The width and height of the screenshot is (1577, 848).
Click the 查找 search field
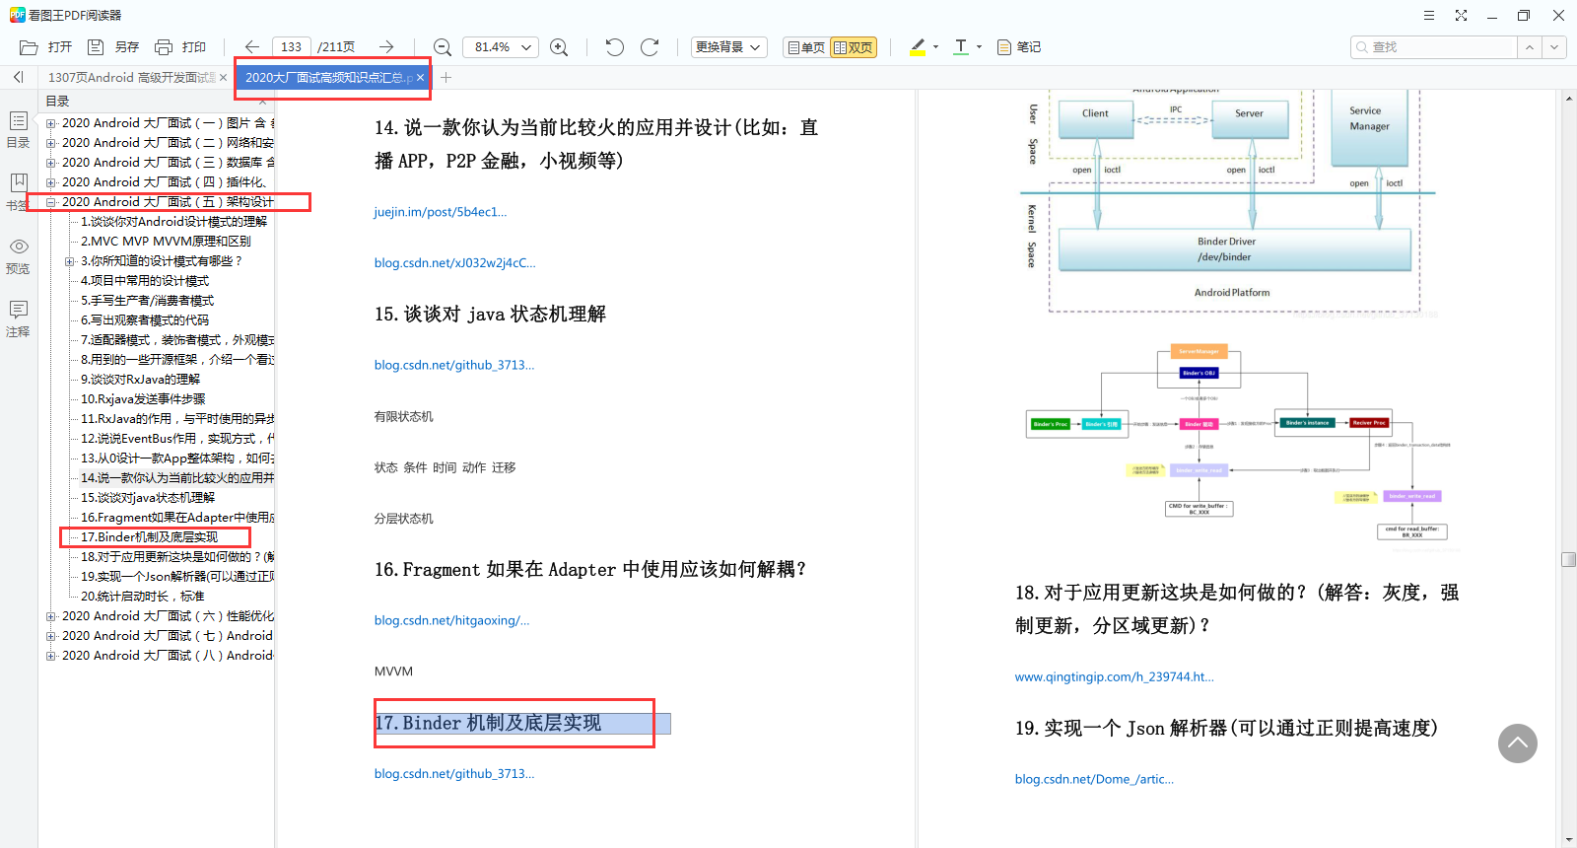tap(1434, 46)
